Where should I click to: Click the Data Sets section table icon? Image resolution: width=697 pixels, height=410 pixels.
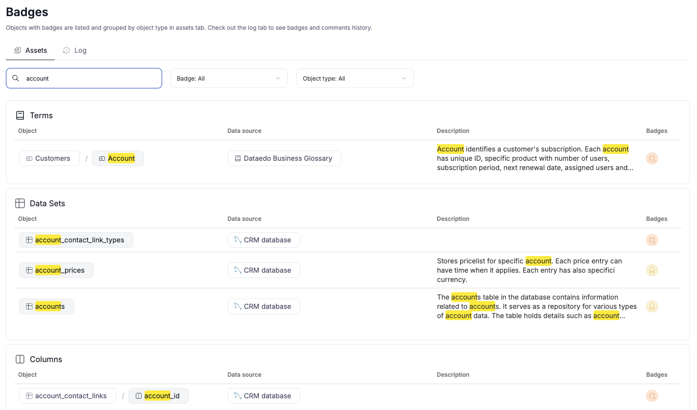click(x=20, y=203)
